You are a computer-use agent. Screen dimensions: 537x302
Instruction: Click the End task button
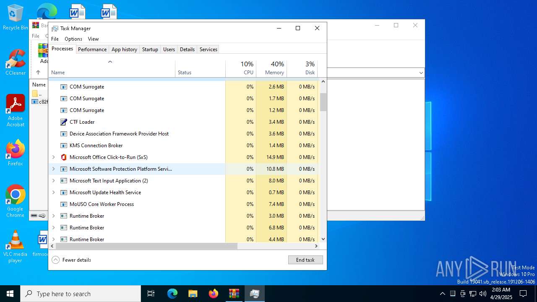pyautogui.click(x=305, y=260)
